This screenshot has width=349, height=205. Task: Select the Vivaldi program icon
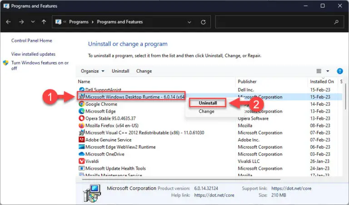(82, 161)
